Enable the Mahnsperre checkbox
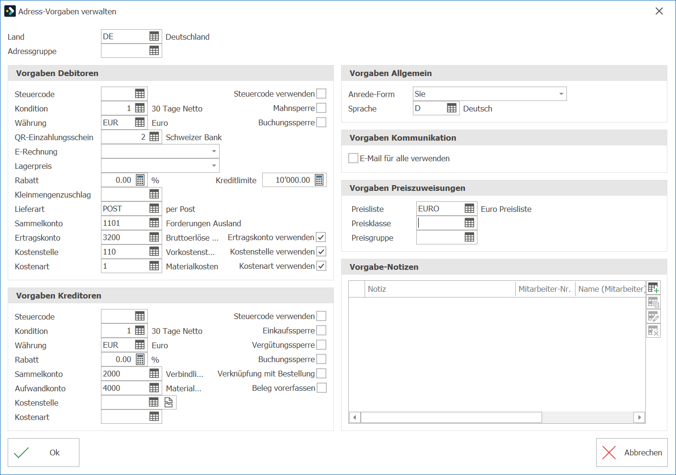 [x=321, y=108]
